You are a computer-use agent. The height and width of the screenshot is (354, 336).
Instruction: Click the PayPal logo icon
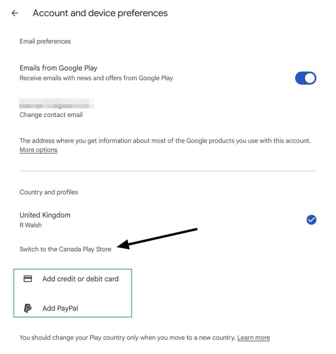28,308
